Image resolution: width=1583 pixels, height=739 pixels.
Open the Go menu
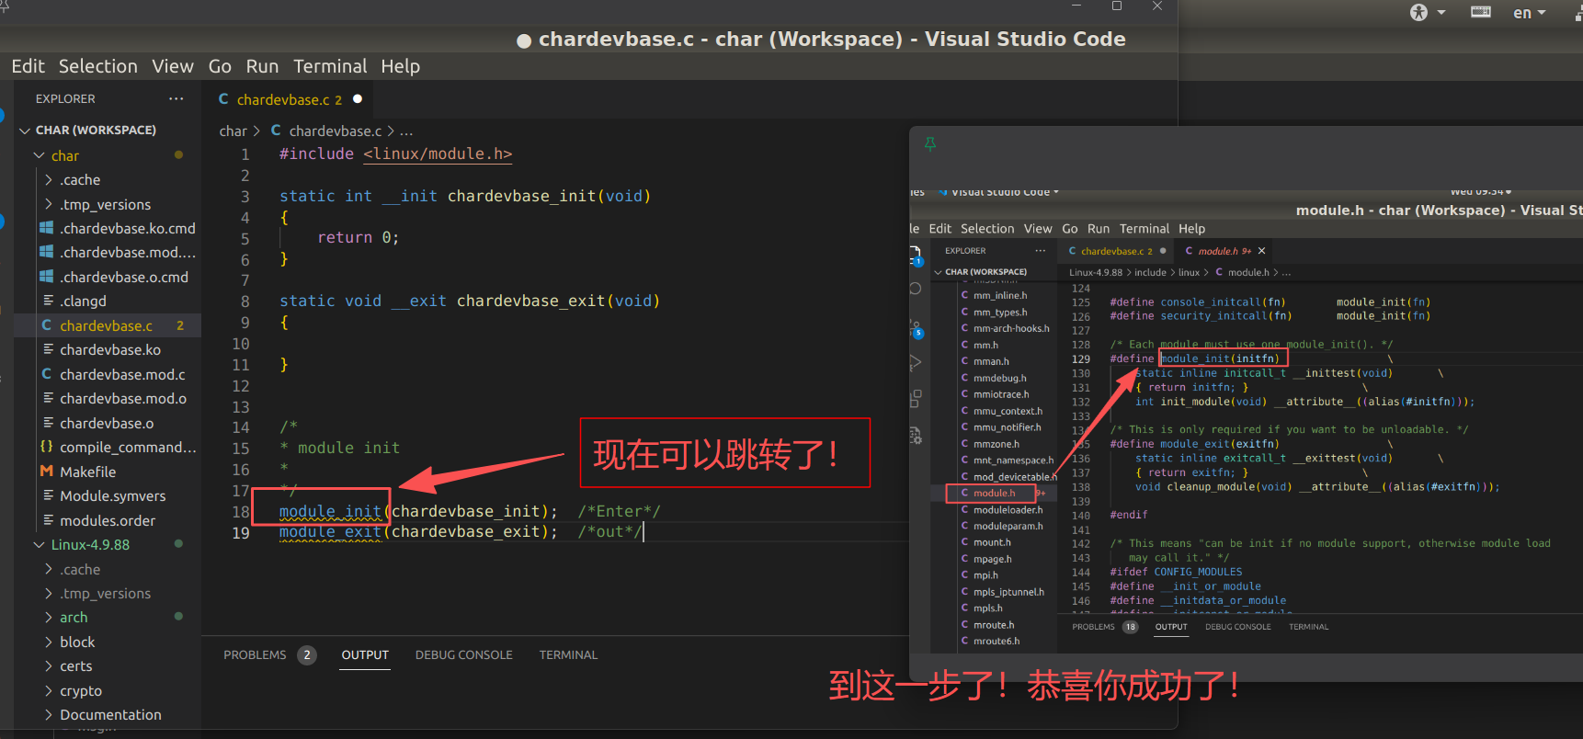(x=220, y=66)
